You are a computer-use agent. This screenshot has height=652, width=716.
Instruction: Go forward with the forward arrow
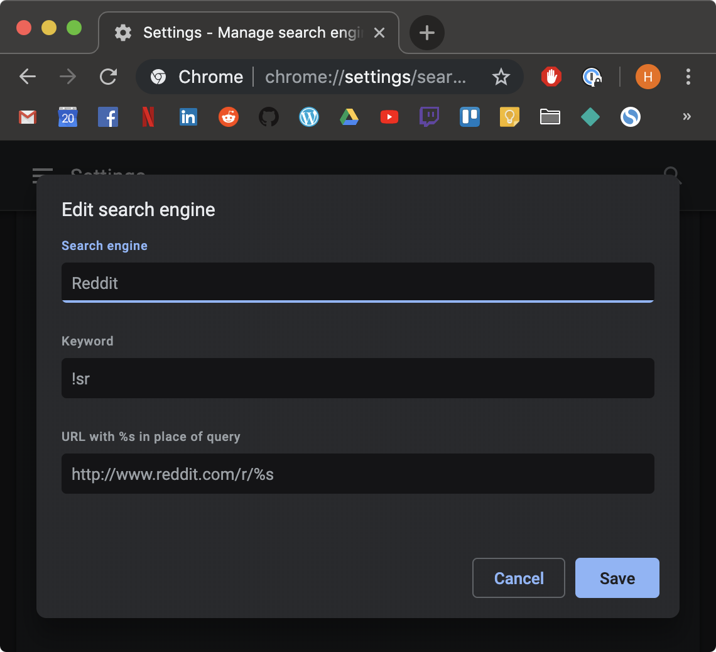point(68,77)
